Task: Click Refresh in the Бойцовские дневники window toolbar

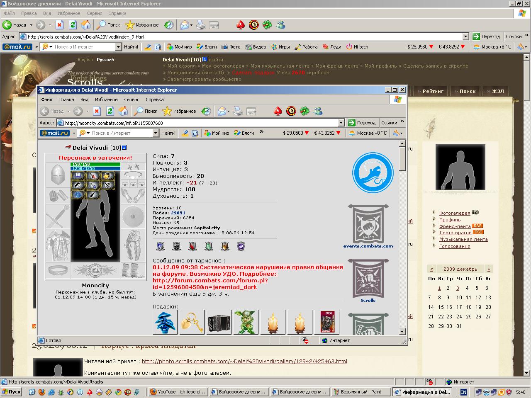Action: [73, 25]
